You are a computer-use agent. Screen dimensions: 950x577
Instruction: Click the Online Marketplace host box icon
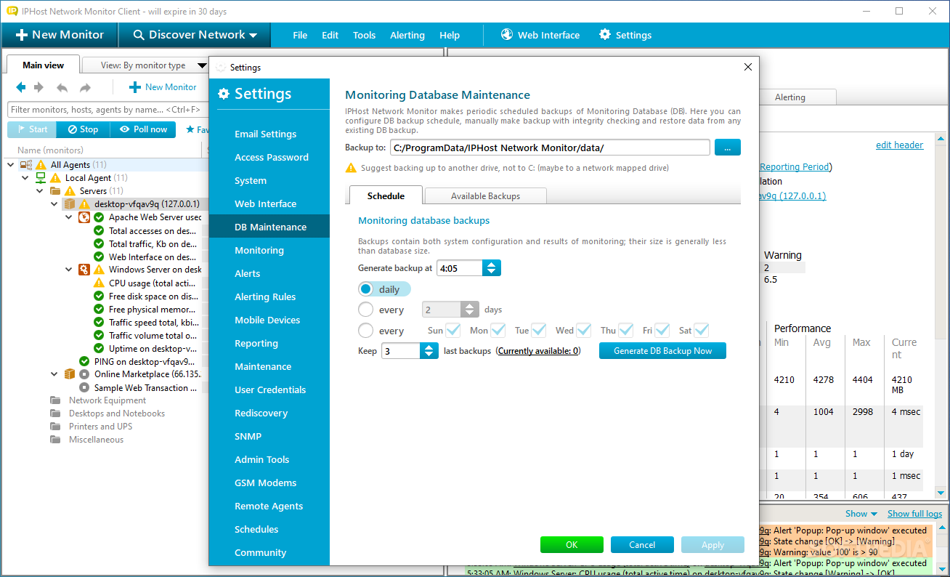70,374
